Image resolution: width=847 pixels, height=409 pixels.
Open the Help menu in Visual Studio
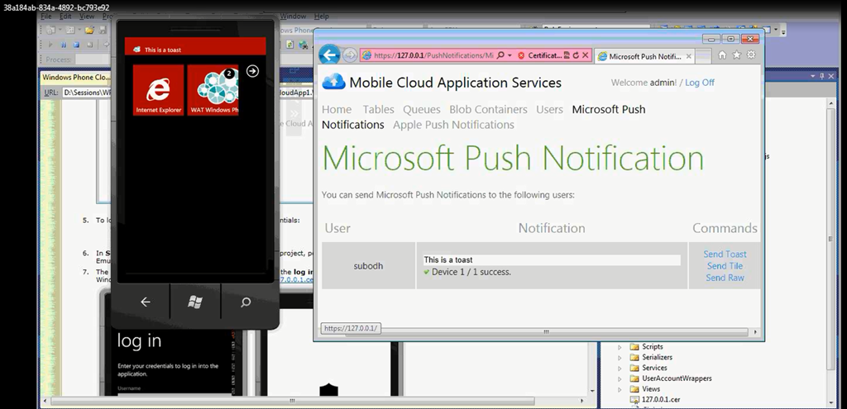coord(321,17)
